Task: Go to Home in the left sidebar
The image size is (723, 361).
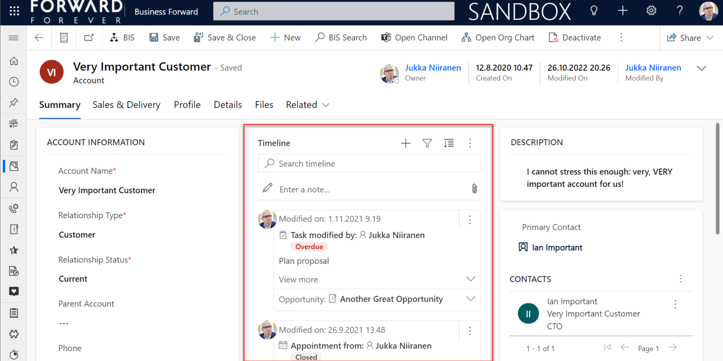Action: [14, 61]
